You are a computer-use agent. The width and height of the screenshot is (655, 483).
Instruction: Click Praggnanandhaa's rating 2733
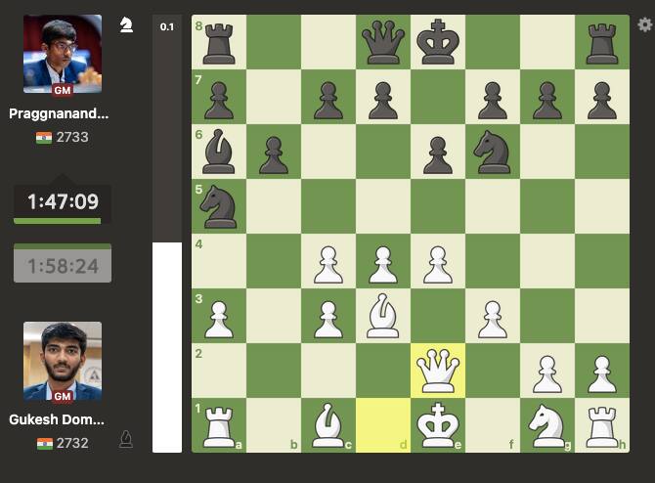(72, 137)
